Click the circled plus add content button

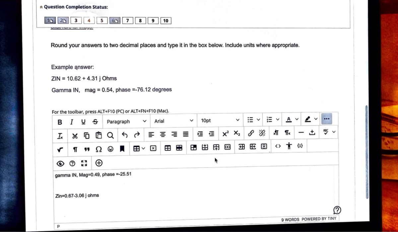(99, 163)
